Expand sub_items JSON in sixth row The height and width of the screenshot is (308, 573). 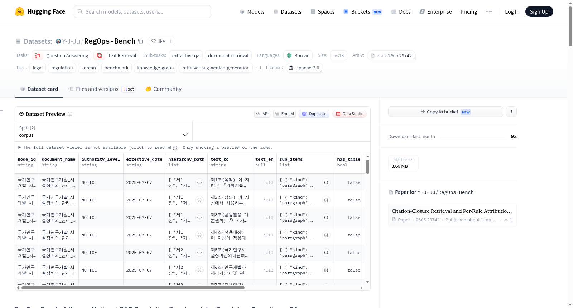pos(326,270)
